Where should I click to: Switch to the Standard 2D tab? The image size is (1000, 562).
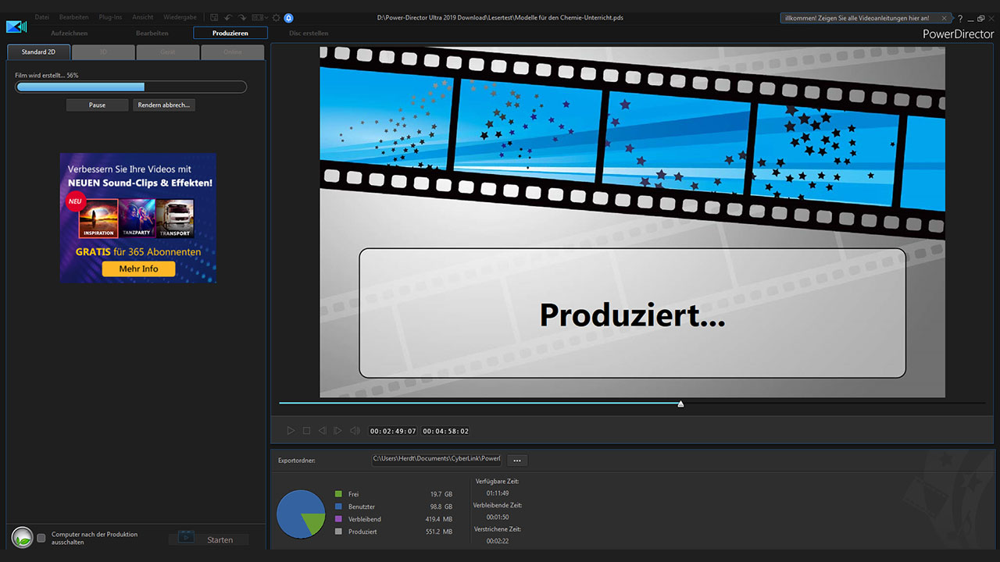pos(38,52)
